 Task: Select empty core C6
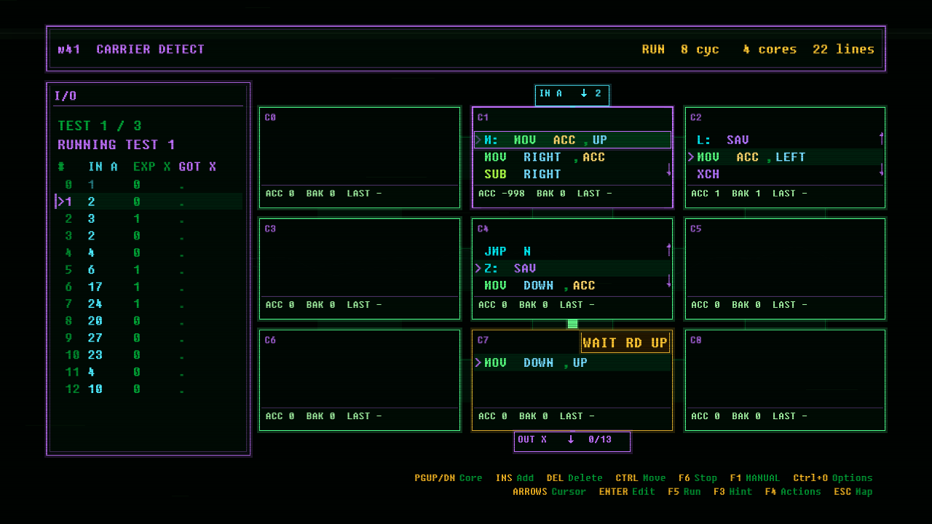pyautogui.click(x=360, y=380)
